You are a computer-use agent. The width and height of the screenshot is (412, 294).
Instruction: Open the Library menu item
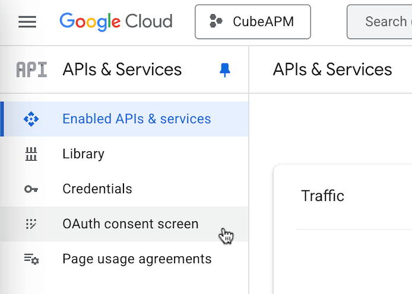(x=124, y=154)
